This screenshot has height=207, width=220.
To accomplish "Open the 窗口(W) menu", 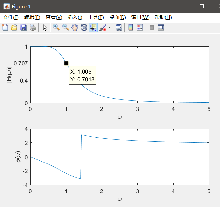I will pyautogui.click(x=140, y=17).
